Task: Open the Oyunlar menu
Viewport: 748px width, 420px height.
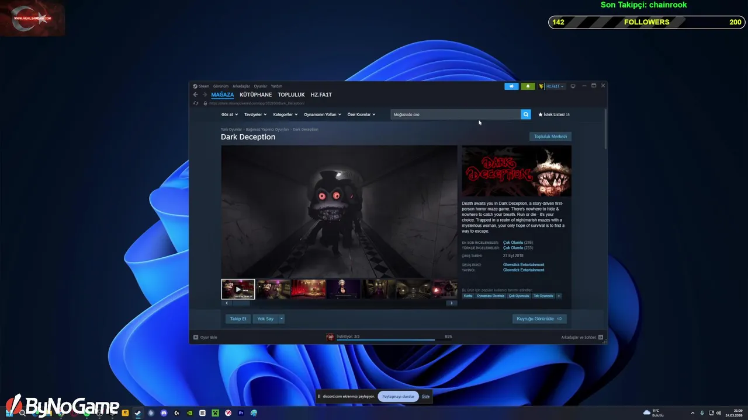Action: [x=260, y=86]
